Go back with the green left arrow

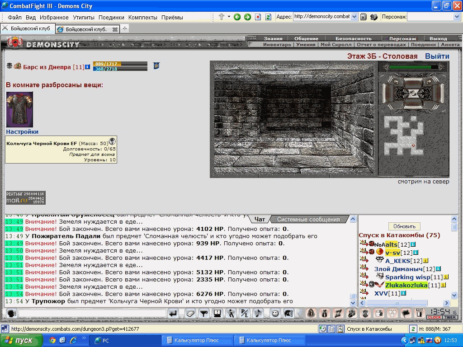pos(237,17)
